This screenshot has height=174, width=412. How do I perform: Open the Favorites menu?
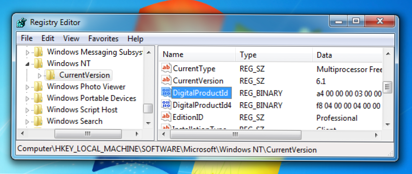coord(103,38)
